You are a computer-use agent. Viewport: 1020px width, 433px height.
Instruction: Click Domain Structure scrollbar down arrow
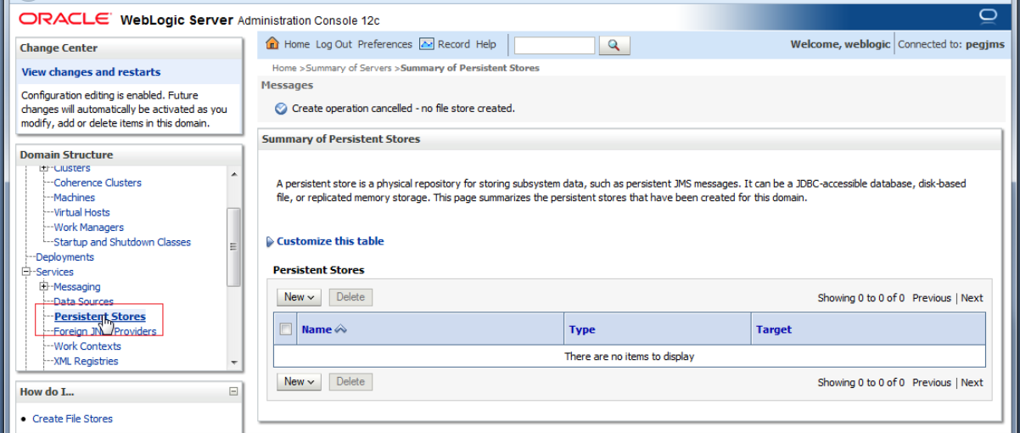pos(233,362)
